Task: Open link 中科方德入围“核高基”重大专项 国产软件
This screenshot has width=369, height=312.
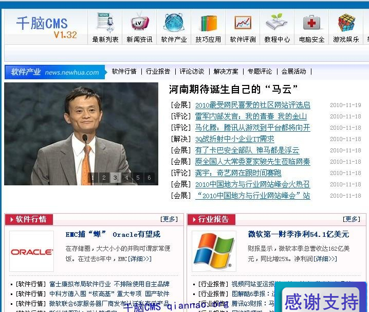Action: tap(109, 294)
